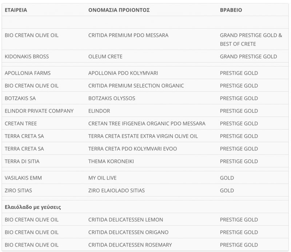Select TERRA CRETA ESTATE EXTRA VIRGIN OLIVE OIL
This screenshot has width=291, height=252.
point(143,136)
